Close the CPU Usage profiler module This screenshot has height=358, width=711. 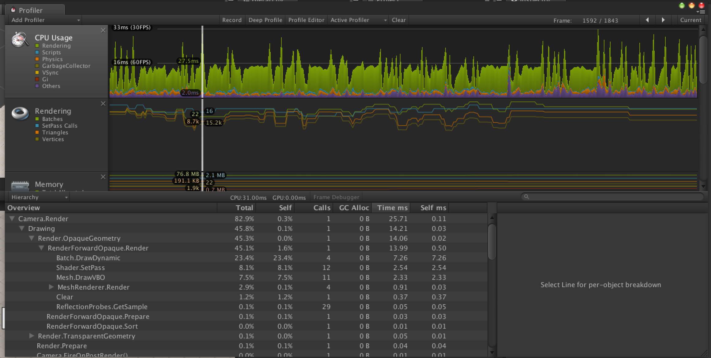click(103, 30)
